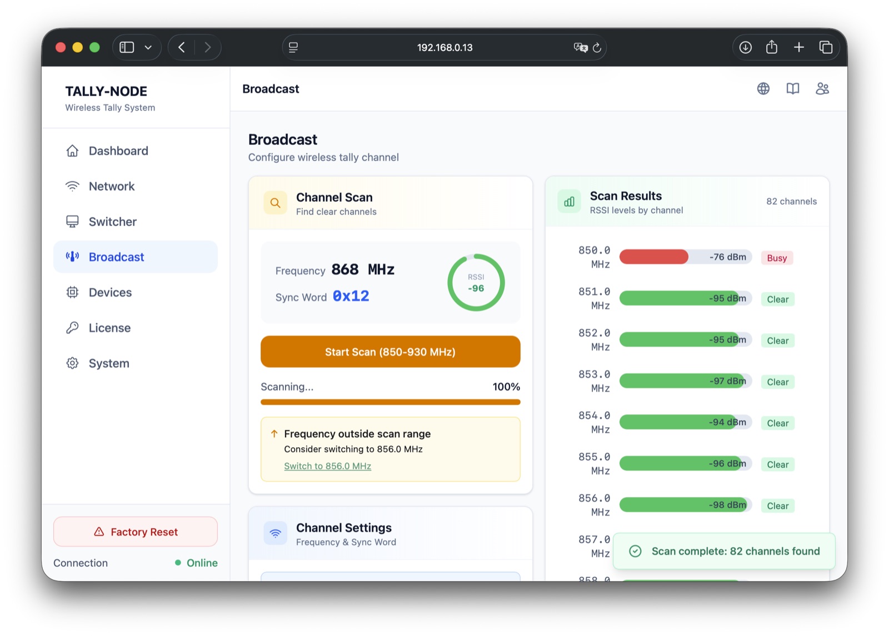The width and height of the screenshot is (889, 636).
Task: Open a new tab with plus icon
Action: pos(799,47)
